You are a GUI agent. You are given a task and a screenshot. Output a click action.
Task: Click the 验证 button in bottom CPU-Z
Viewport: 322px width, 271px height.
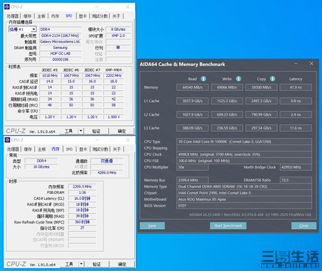pyautogui.click(x=96, y=264)
